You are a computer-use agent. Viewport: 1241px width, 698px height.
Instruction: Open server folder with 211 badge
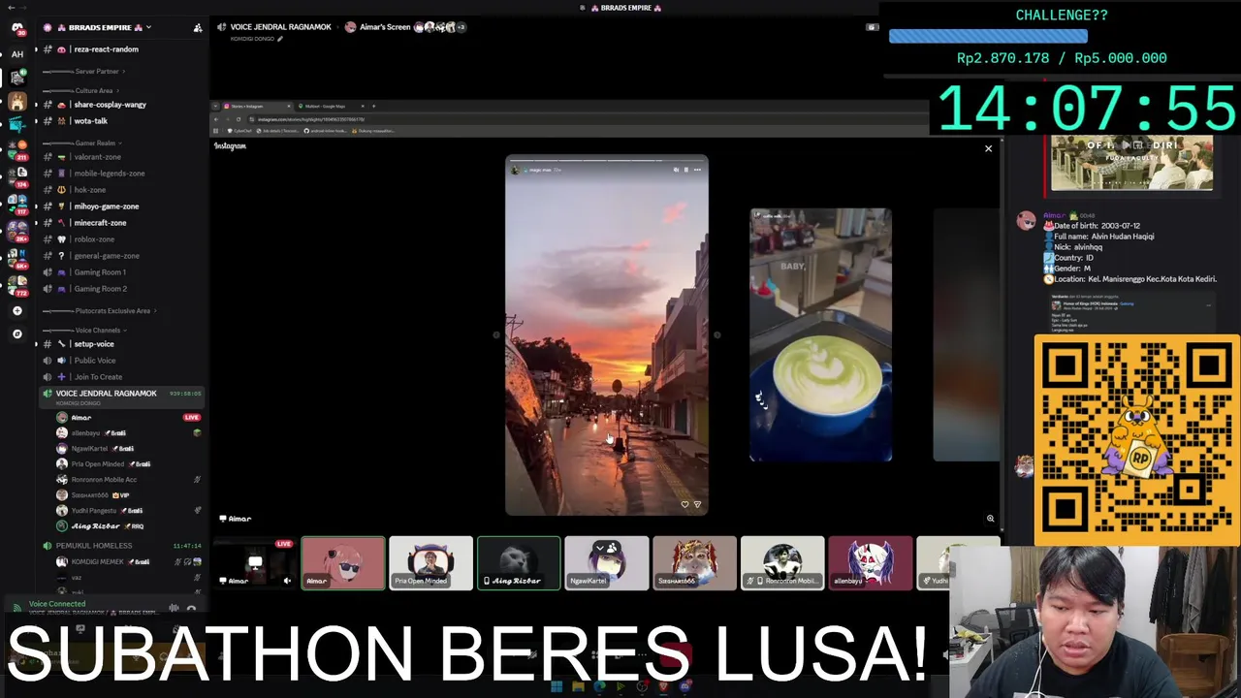[16, 148]
